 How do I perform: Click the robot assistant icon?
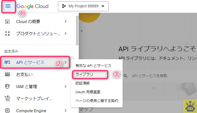click(190, 106)
